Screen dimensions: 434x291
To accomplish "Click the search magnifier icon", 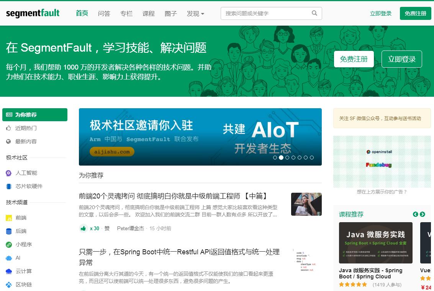I will tap(314, 13).
